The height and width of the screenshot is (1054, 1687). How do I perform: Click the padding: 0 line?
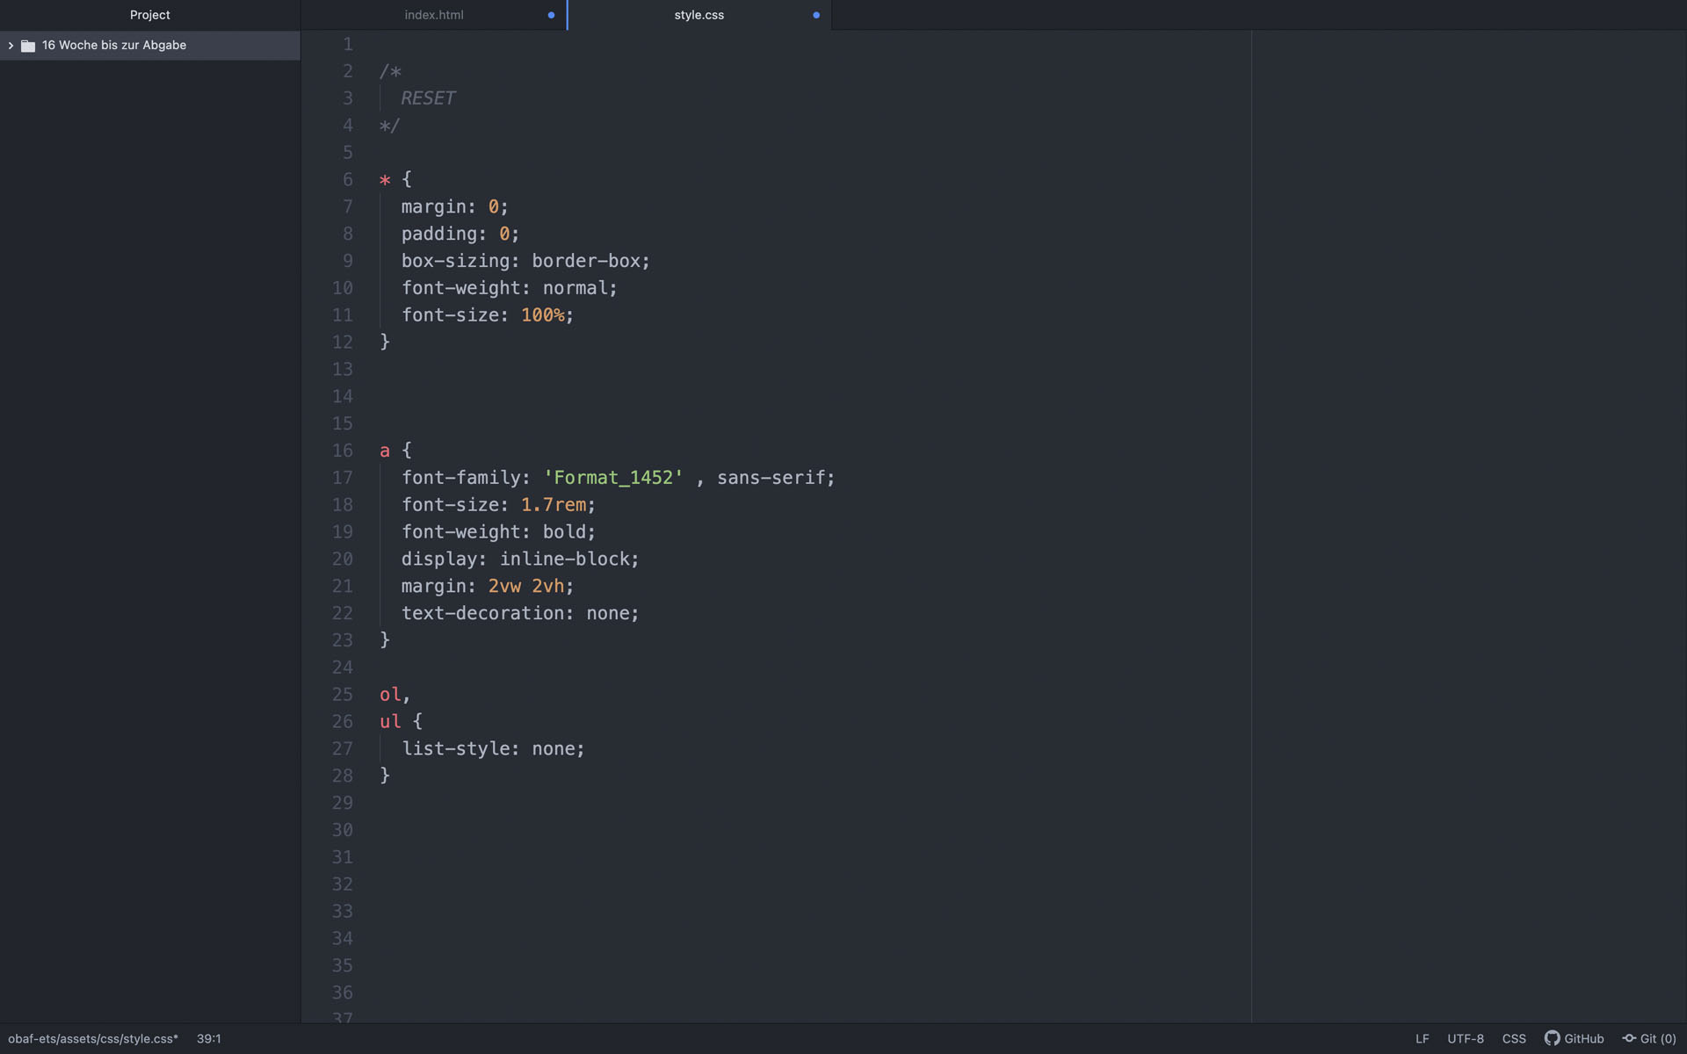pos(460,234)
